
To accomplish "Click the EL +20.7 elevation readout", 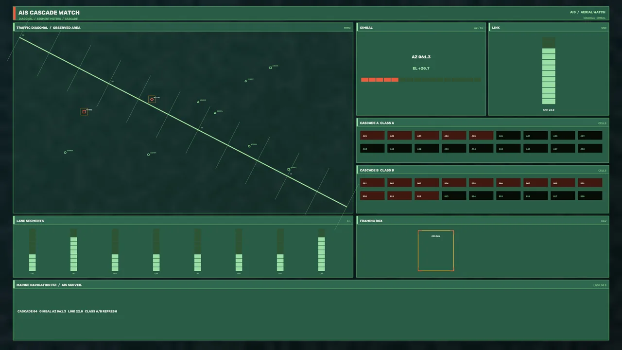I will point(421,69).
